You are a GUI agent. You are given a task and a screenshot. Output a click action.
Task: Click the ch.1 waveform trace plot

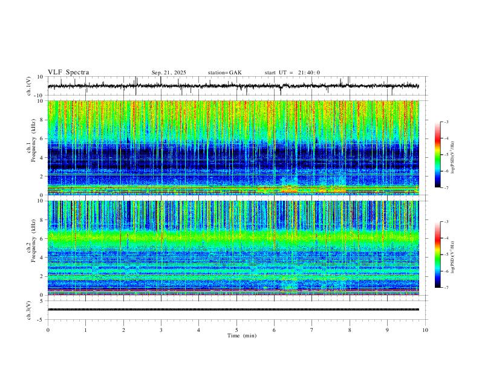pyautogui.click(x=233, y=86)
